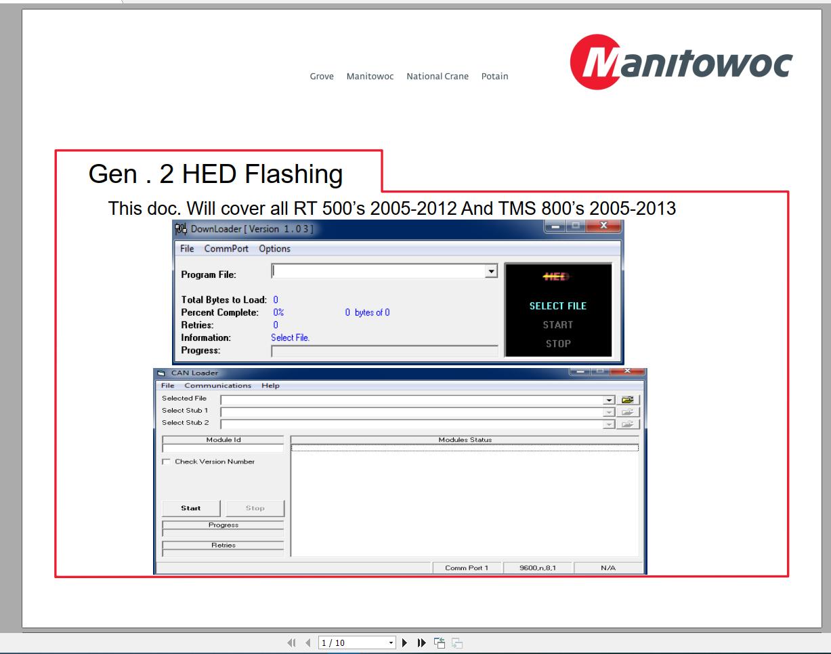This screenshot has width=831, height=654.
Task: Jump to the last page
Action: pos(420,642)
